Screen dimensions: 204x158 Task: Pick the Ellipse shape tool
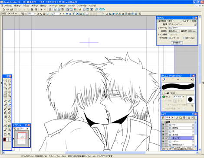pyautogui.click(x=9, y=121)
